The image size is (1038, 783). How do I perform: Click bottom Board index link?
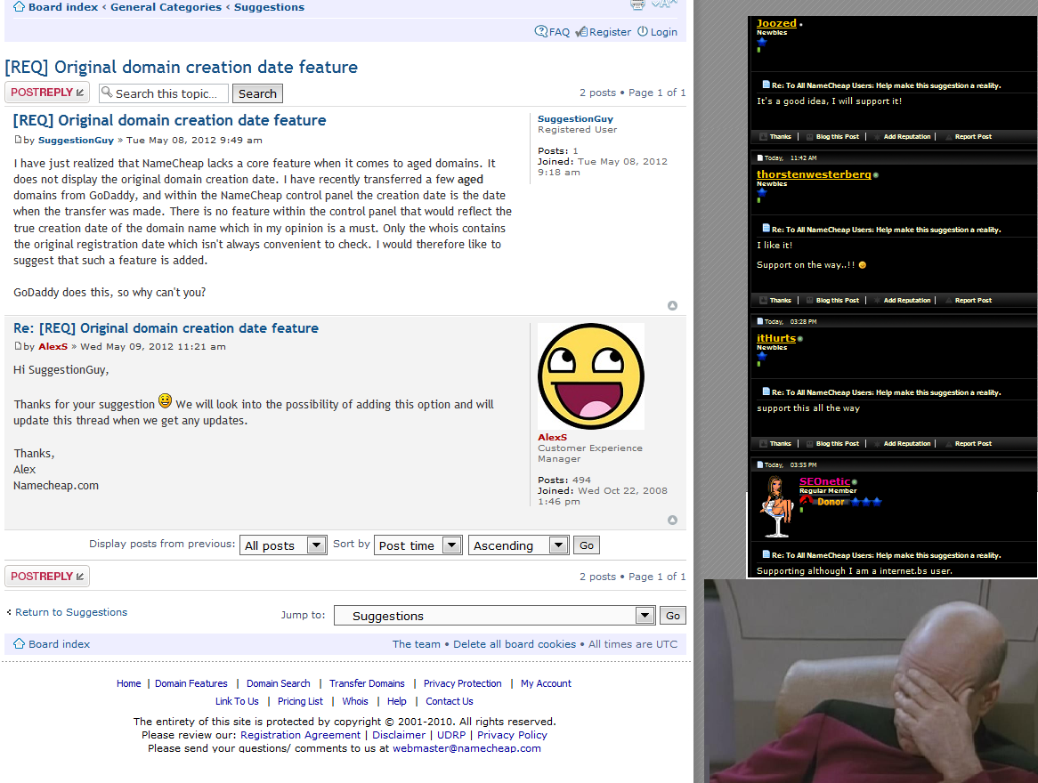(x=59, y=644)
